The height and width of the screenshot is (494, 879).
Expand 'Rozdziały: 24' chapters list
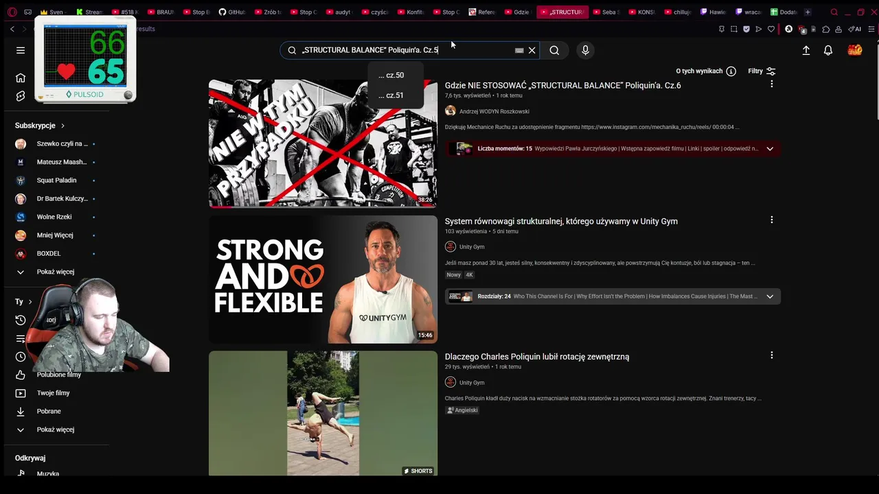click(770, 296)
